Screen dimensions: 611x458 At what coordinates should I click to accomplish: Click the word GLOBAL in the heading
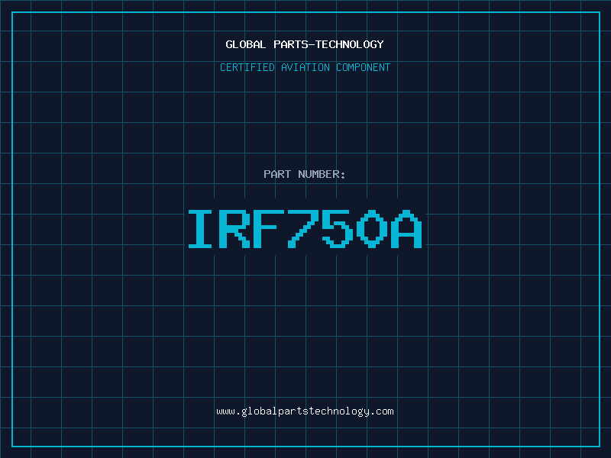coord(246,44)
